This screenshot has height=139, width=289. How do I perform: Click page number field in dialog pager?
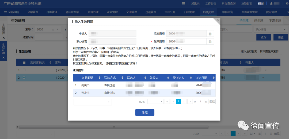[x=200, y=101]
